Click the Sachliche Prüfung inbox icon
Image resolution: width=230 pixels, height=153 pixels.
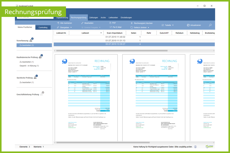pos(35,77)
